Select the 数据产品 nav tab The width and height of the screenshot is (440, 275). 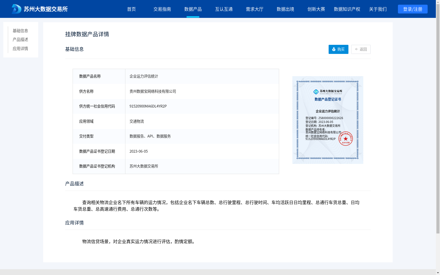point(193,9)
